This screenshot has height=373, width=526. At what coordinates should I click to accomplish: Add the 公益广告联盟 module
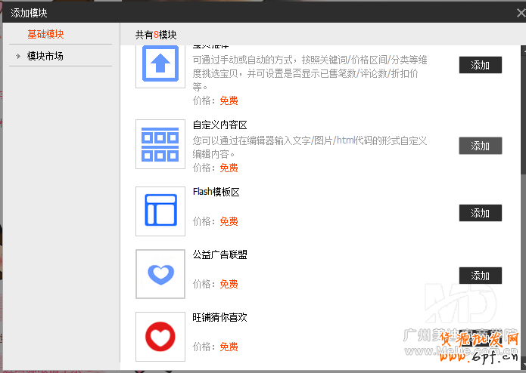(480, 276)
